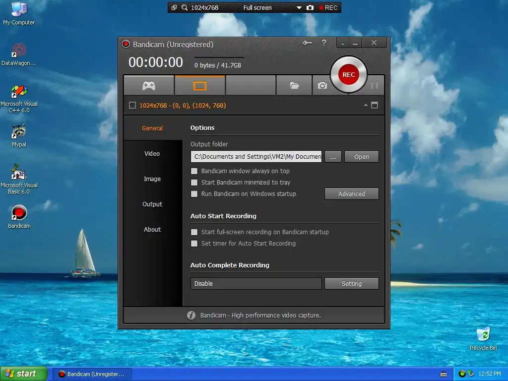This screenshot has width=508, height=381.
Task: Select Microsoft Visual C++ 6.0 desktop icon
Action: (x=19, y=99)
